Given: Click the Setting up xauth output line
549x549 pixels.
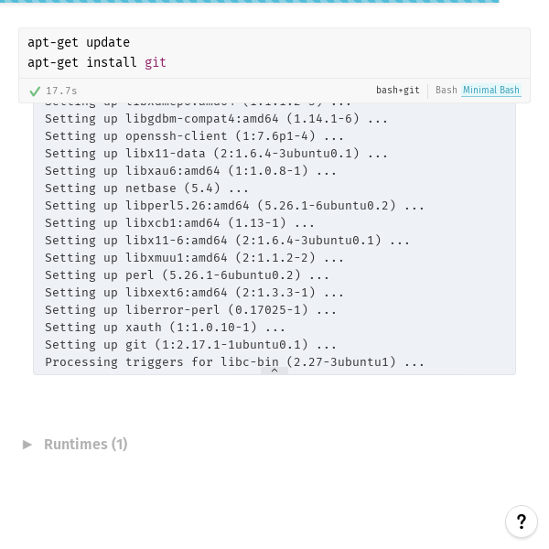Looking at the screenshot, I should 165,327.
